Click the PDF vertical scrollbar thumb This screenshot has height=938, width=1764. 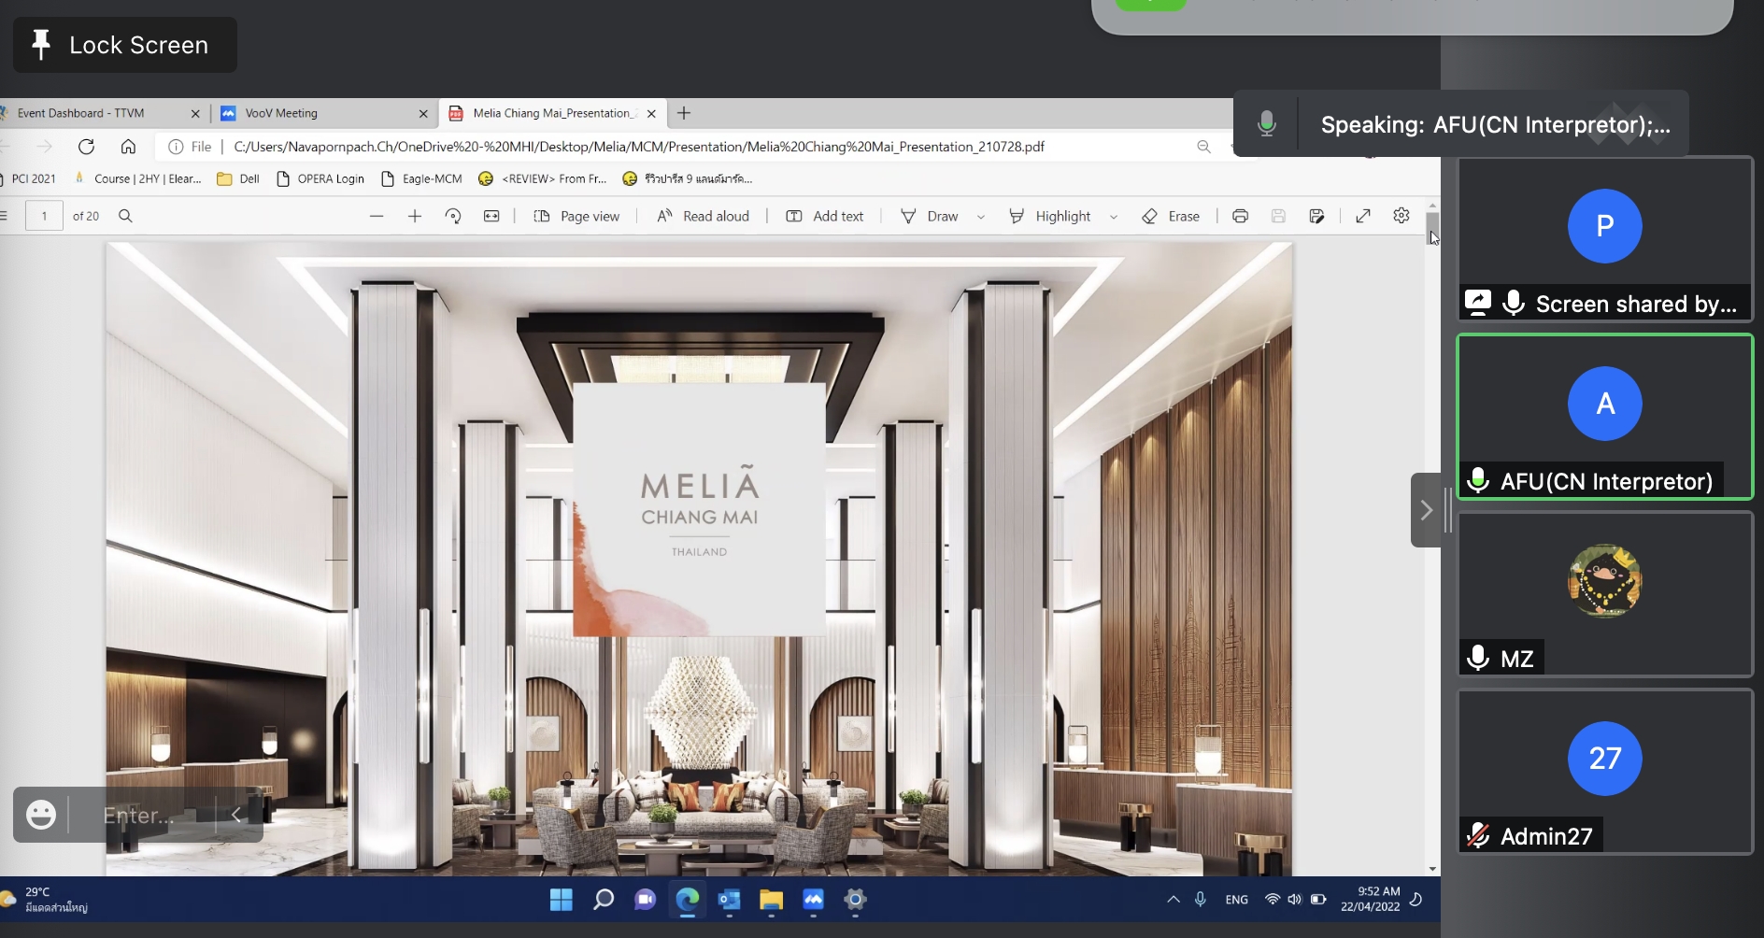point(1432,228)
